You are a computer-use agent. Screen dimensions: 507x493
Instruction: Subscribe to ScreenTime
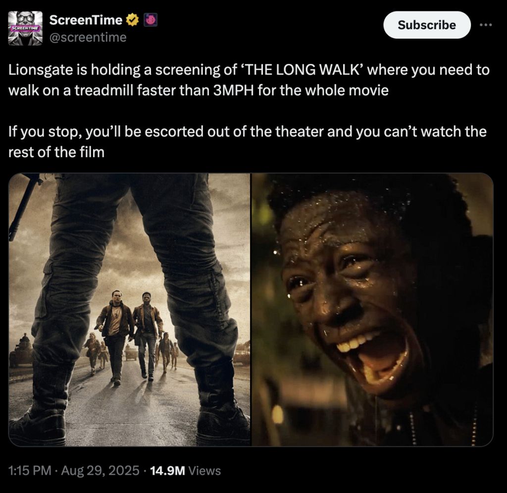pos(427,25)
